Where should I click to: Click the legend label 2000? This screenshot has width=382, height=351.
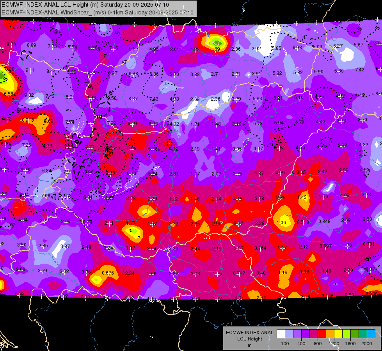click(x=367, y=344)
